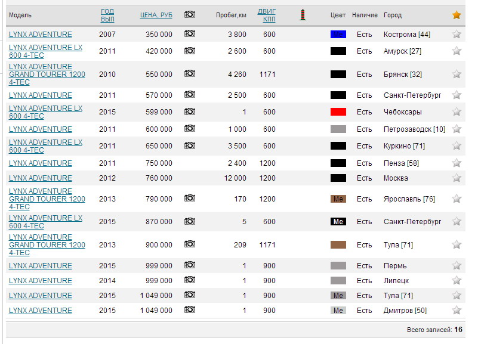Select the price '750 000' in Пенза row
This screenshot has height=344, width=478.
pyautogui.click(x=159, y=163)
